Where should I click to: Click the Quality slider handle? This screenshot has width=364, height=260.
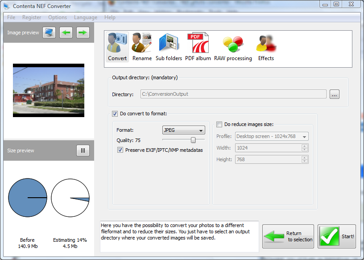193,140
